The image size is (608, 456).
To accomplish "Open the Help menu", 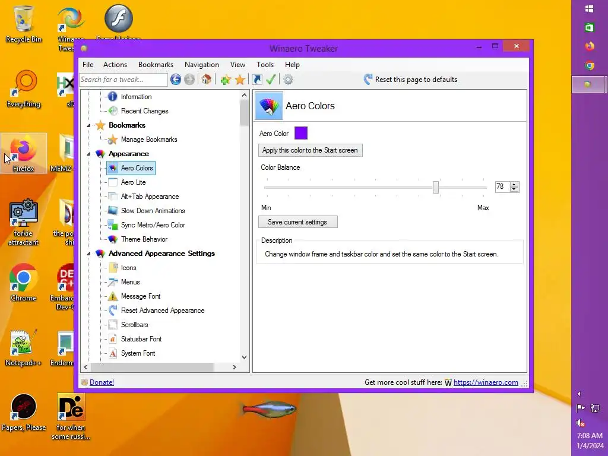I will [x=292, y=65].
